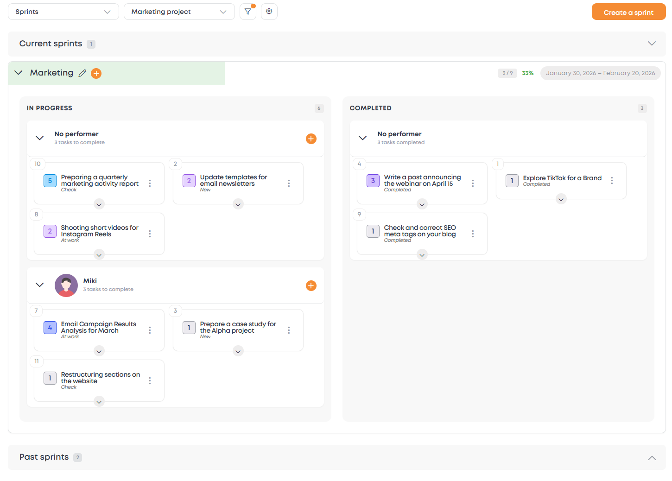Expand the Past sprints section
Viewport: 672px width, 481px height.
point(652,457)
